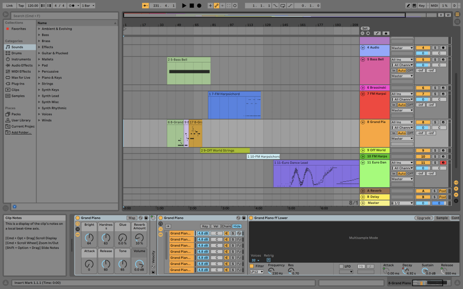Viewport: 463px width, 289px height.
Task: Solo the 5 Bass Bell track
Action: (435, 60)
